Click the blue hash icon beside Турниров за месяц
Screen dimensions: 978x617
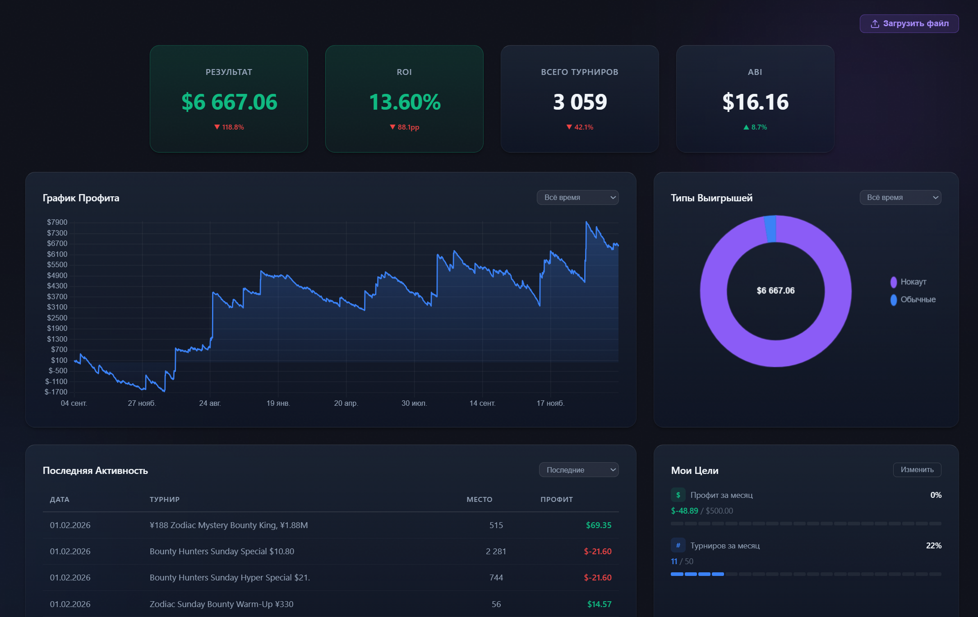[x=678, y=545]
